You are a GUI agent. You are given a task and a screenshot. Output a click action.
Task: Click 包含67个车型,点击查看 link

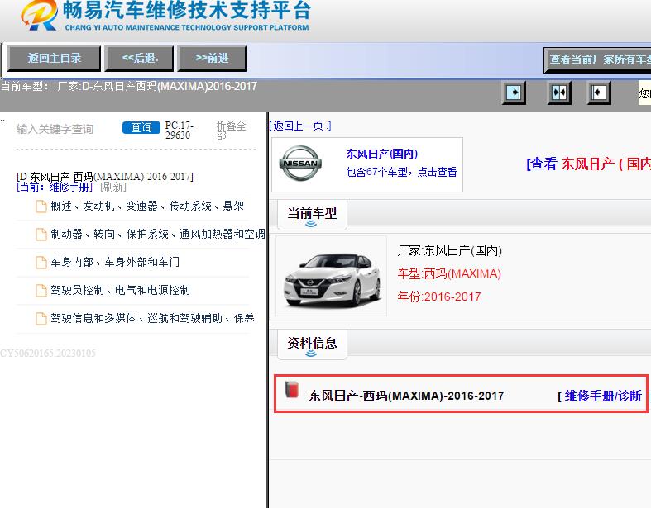(x=401, y=172)
